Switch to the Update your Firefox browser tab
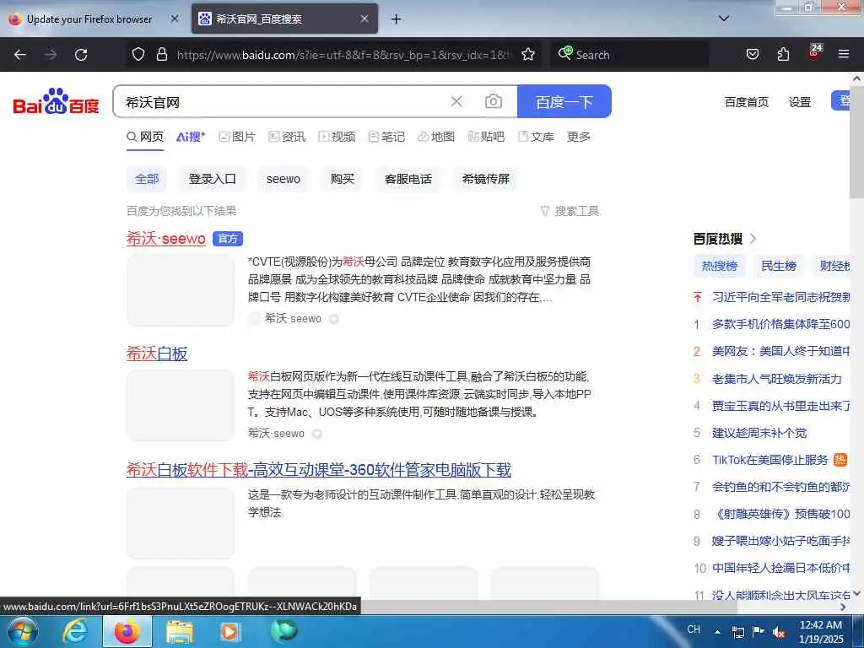This screenshot has width=864, height=648. 89,19
